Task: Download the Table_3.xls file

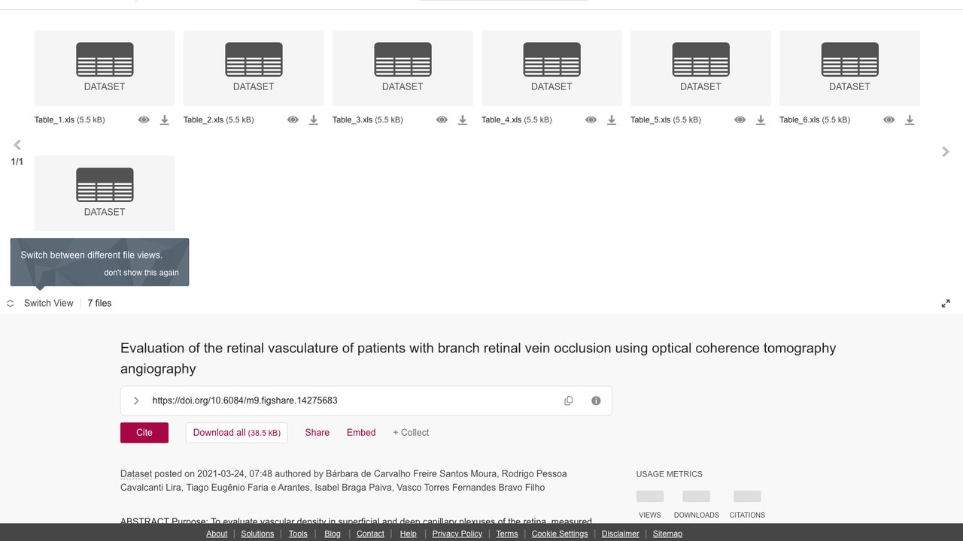Action: pos(462,119)
